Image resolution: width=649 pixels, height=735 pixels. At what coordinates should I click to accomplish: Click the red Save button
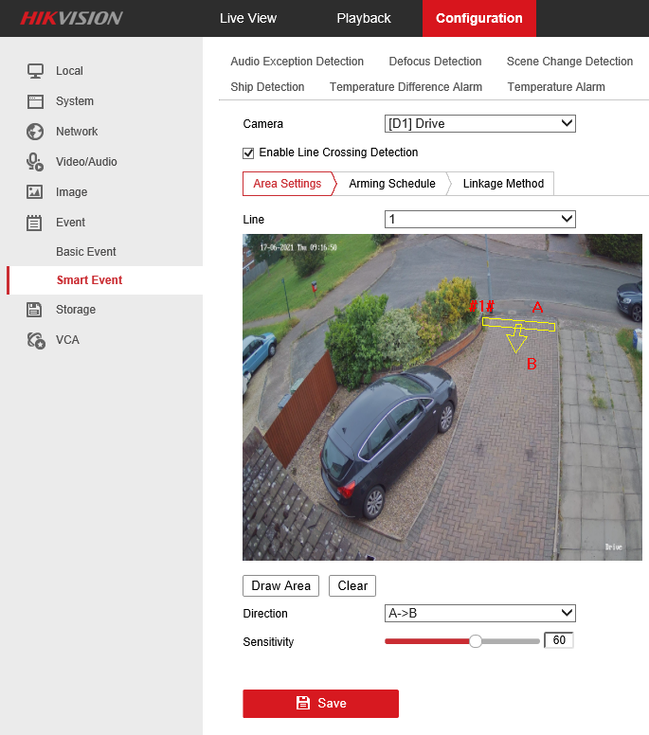tap(320, 704)
